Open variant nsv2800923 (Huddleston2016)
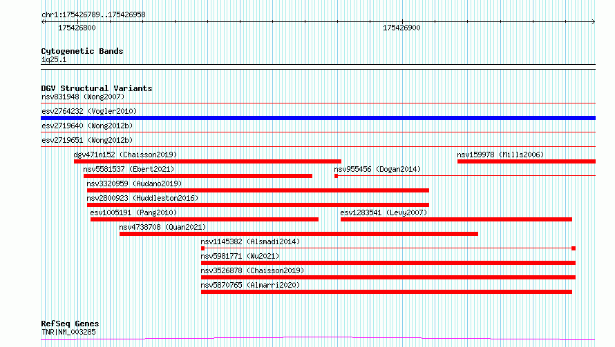The image size is (615, 347). click(x=142, y=198)
